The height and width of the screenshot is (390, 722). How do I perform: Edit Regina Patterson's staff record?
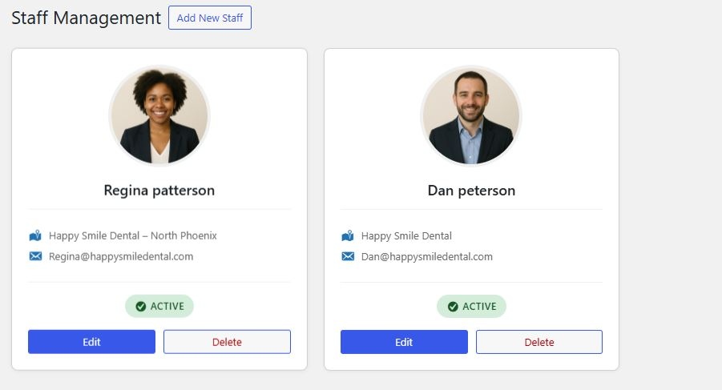pyautogui.click(x=91, y=342)
